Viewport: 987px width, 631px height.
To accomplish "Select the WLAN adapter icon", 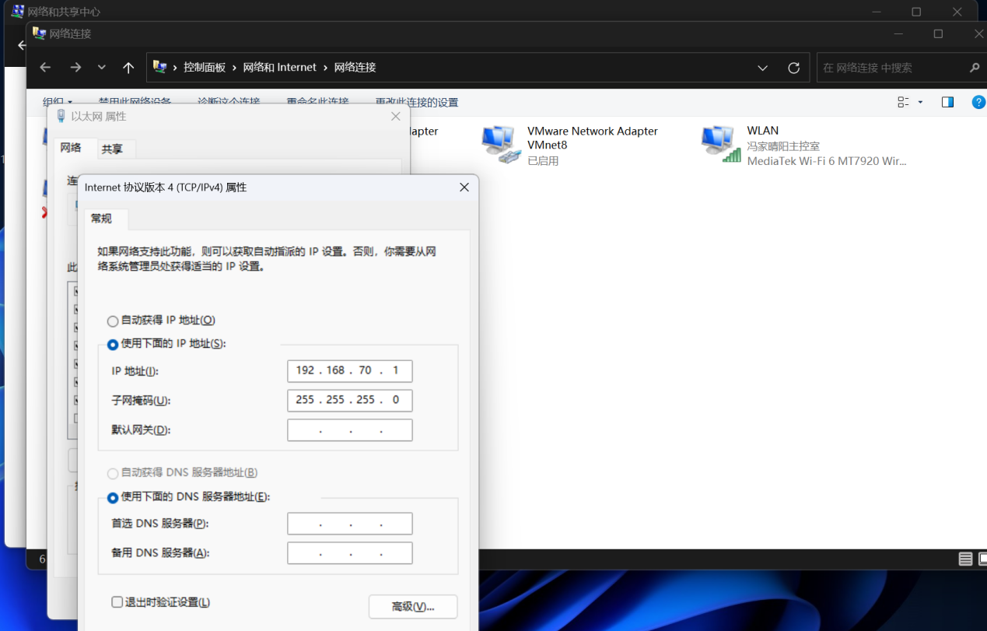I will [720, 144].
